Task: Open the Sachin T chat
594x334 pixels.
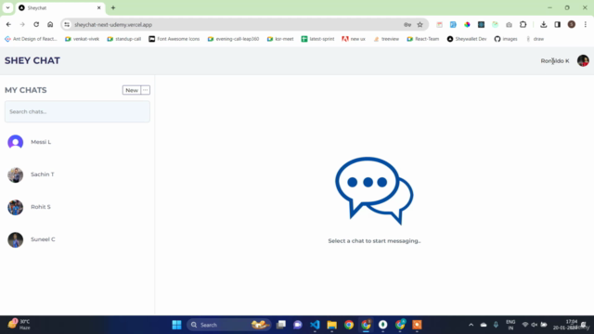Action: [x=77, y=174]
